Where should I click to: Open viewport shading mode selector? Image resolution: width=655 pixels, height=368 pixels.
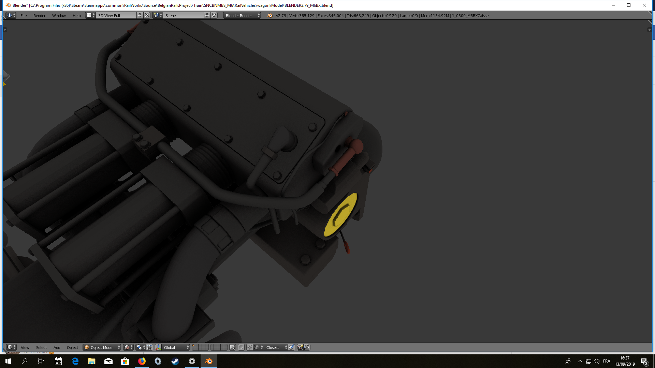tap(128, 347)
